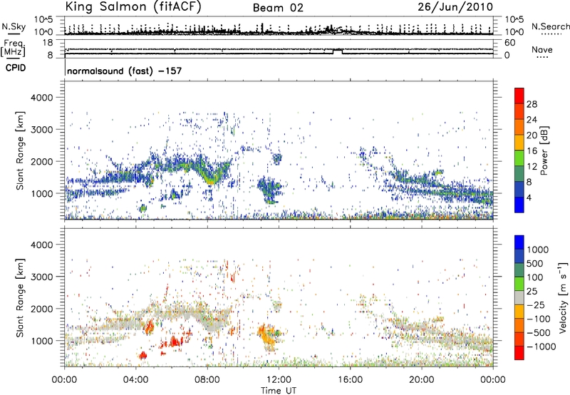
Task: Click the 'Slant Range [km]' label of velocity panel
Action: [20, 298]
